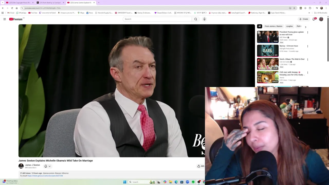This screenshot has width=329, height=185.
Task: Open options menu for Trump Iran video
Action: 308,33
